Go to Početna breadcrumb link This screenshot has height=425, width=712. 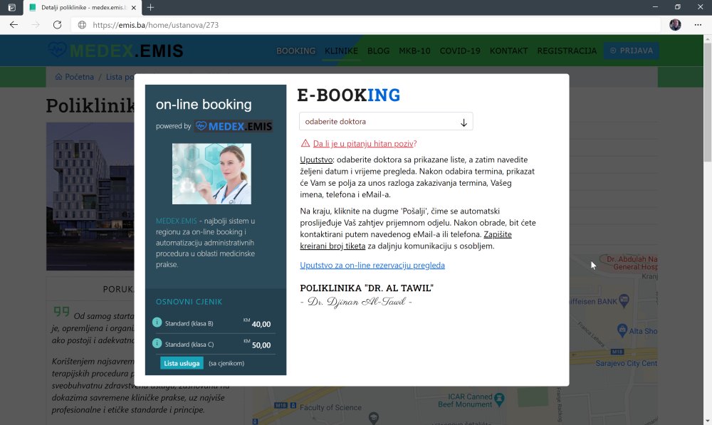79,77
